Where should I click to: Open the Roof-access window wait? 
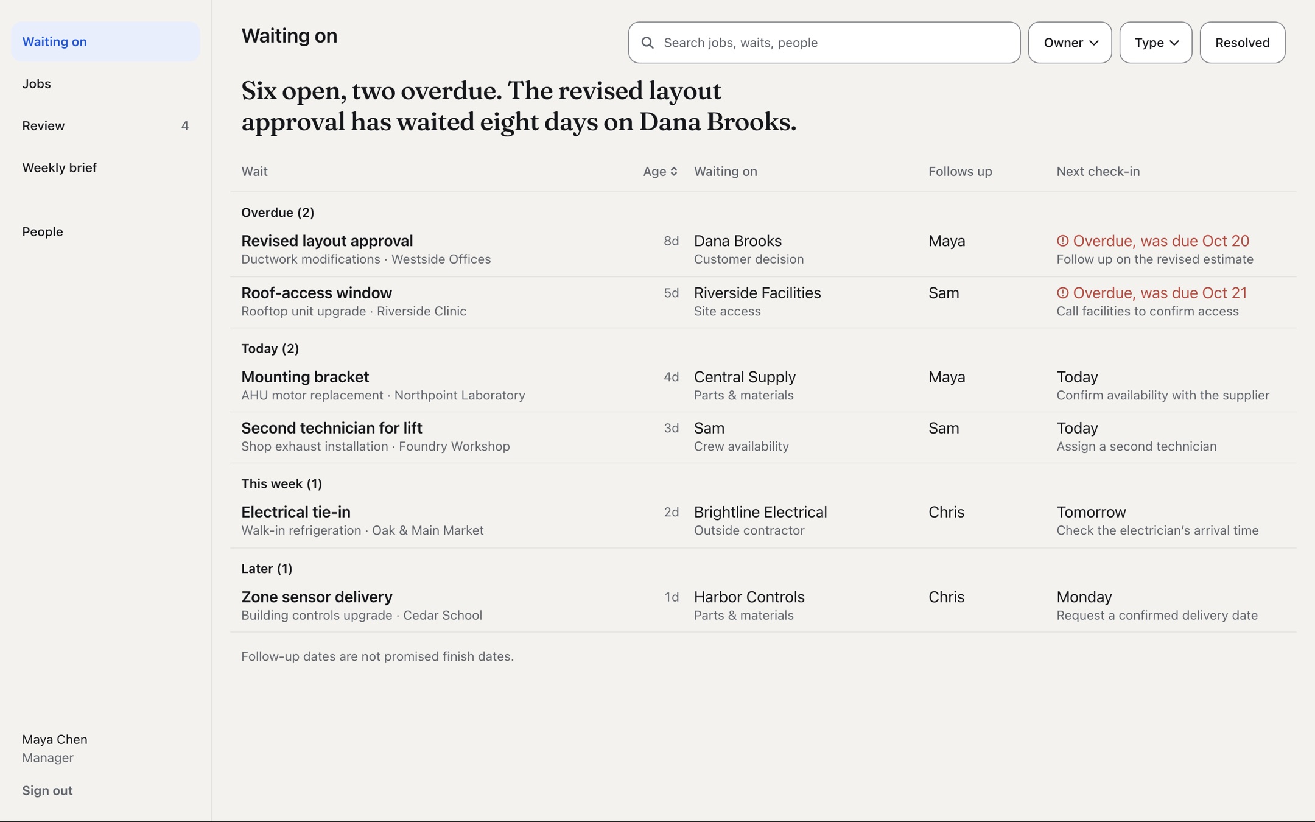(317, 293)
